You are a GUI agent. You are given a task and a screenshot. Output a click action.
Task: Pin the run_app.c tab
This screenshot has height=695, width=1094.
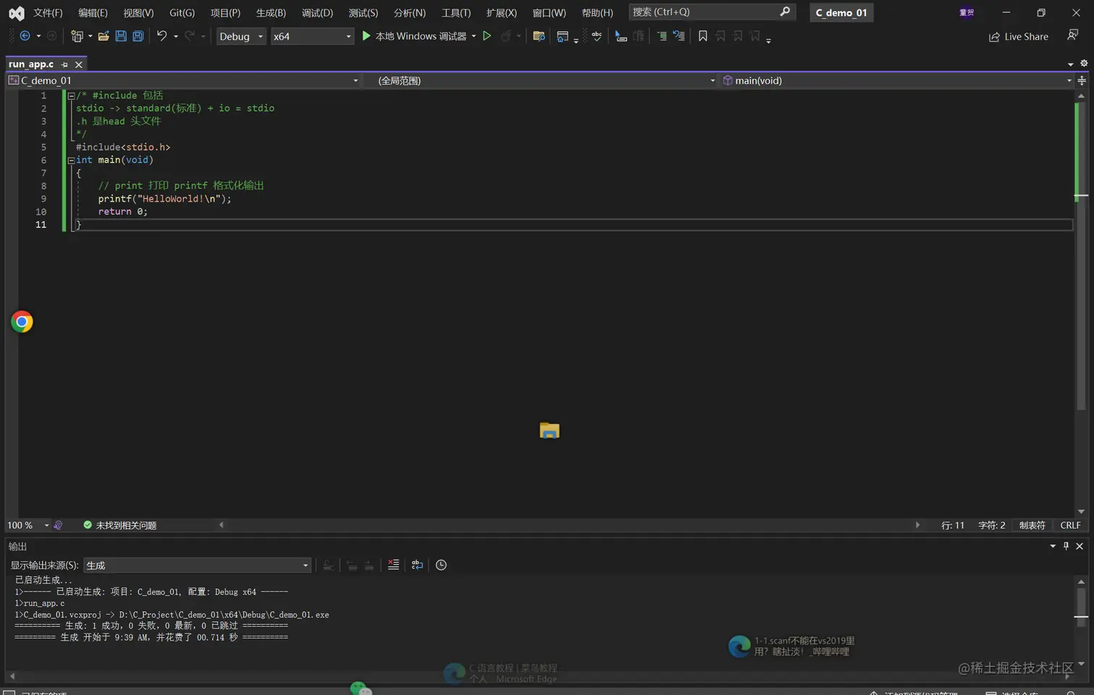pos(64,64)
